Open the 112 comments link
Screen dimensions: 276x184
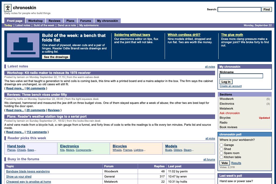[37, 132]
